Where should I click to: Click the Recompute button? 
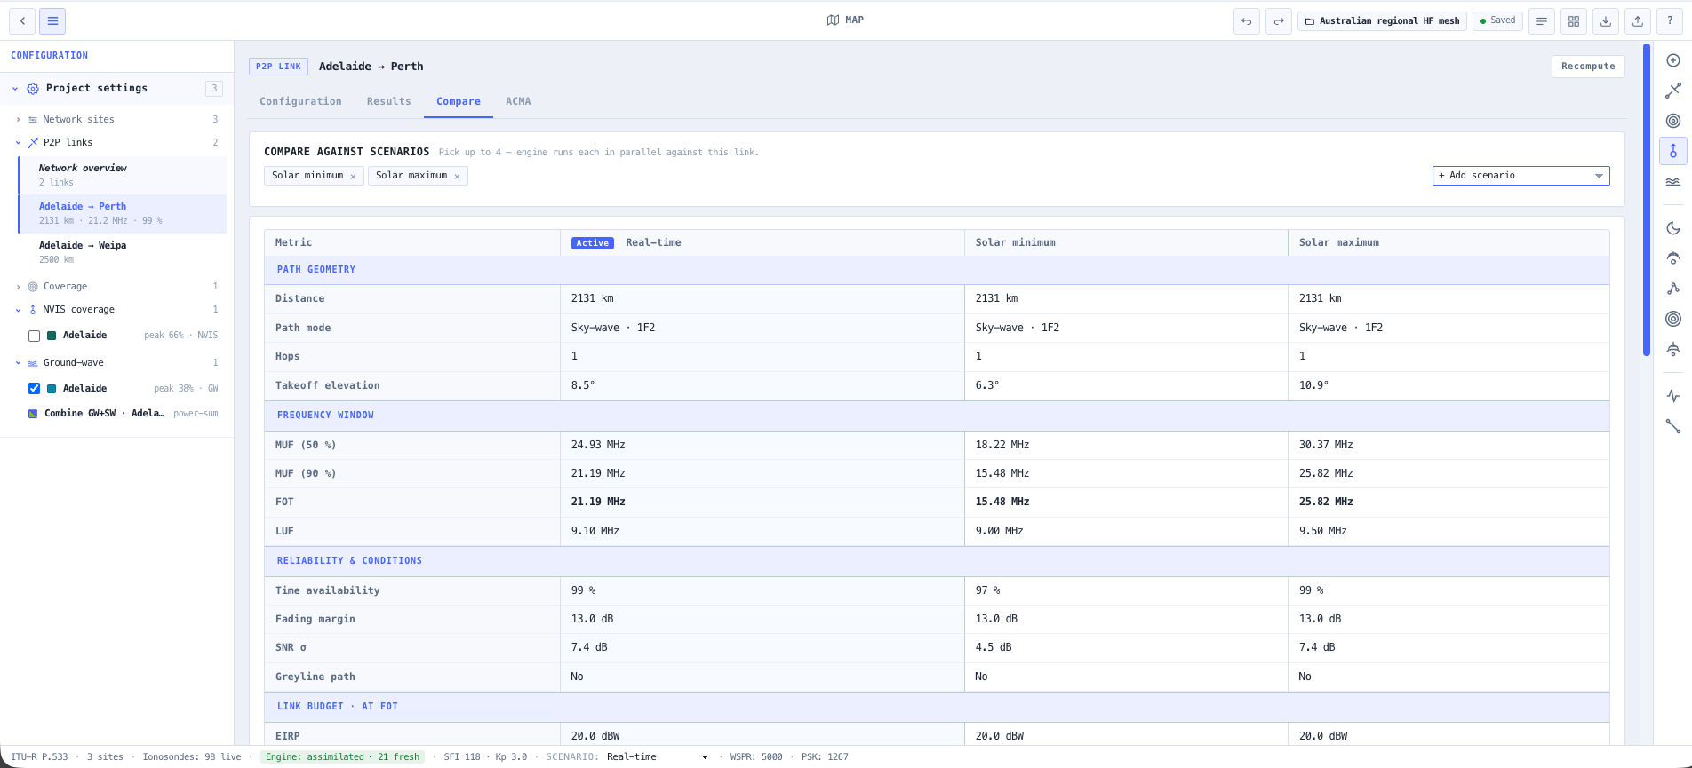coord(1588,67)
